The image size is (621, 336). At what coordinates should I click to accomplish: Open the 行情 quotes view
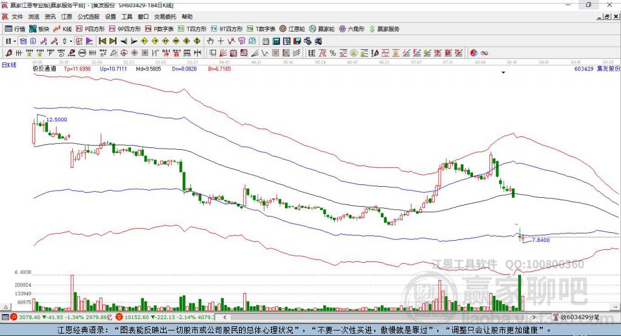click(x=15, y=29)
